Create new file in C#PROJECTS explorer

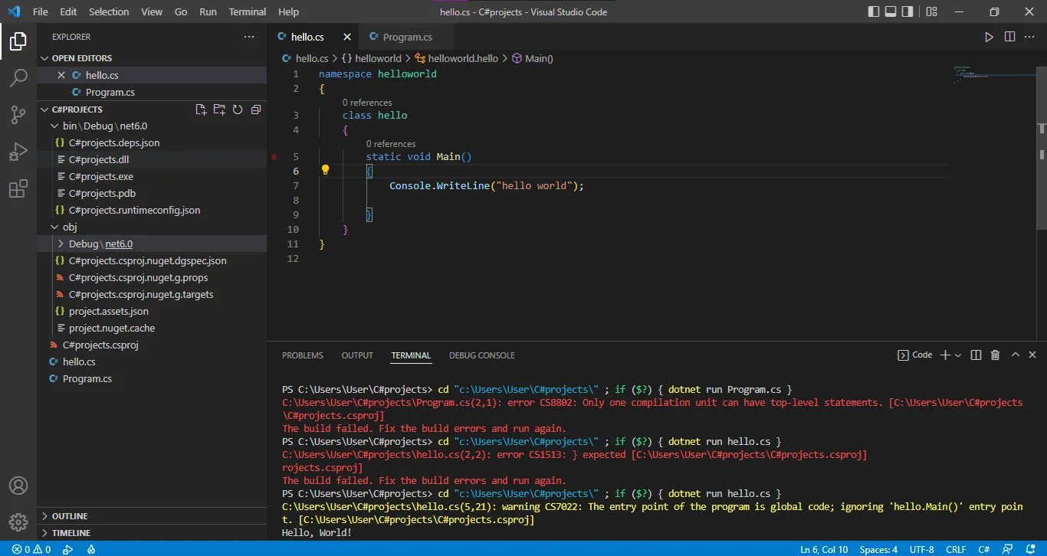coord(201,110)
